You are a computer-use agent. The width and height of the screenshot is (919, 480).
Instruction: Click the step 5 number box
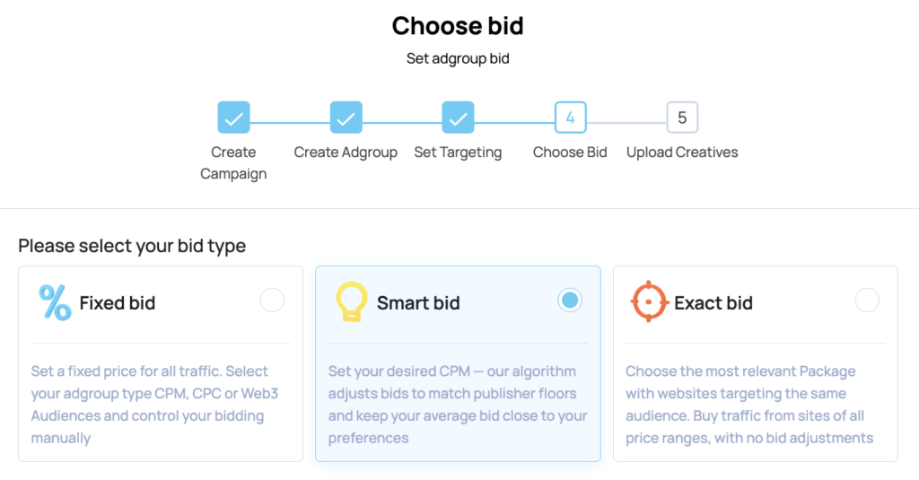[x=682, y=118]
